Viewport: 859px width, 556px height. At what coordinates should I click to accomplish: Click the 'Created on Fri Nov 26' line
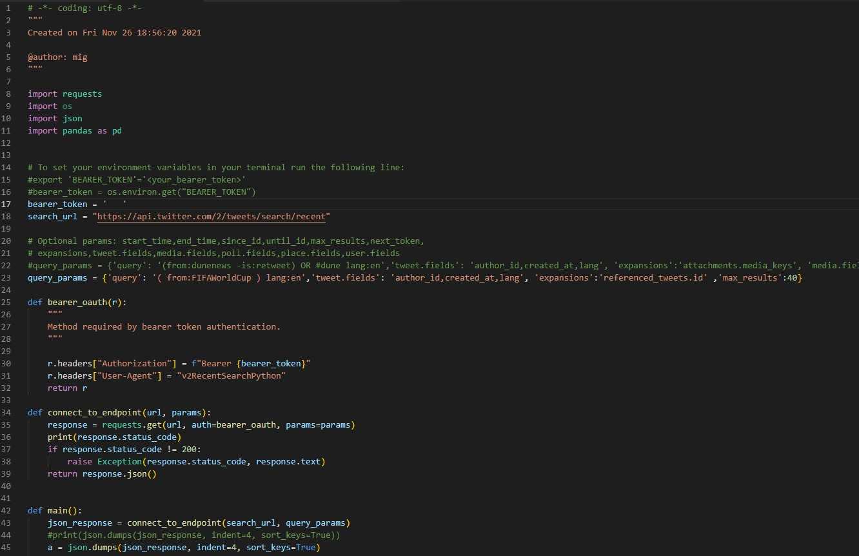click(x=114, y=32)
